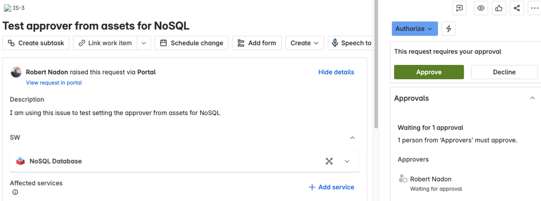
Task: Collapse the SW section chevron
Action: click(352, 138)
